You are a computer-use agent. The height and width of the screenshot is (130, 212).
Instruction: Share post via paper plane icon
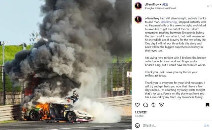pyautogui.click(x=161, y=105)
